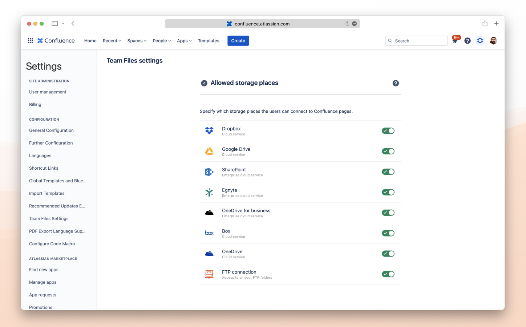Open App requests link
The width and height of the screenshot is (526, 327).
click(x=43, y=295)
